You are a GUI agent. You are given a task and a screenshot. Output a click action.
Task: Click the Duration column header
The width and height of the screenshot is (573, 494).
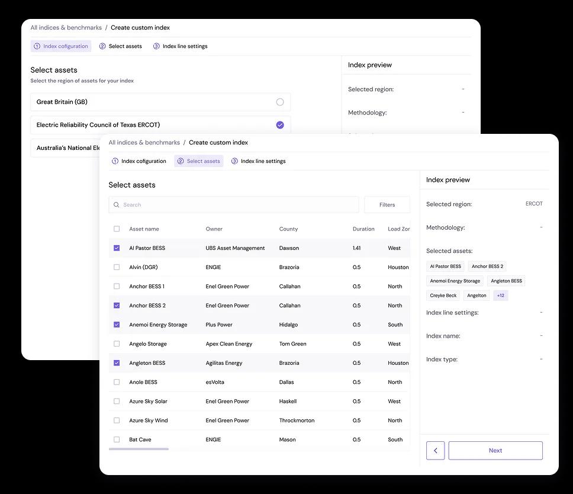pos(363,229)
